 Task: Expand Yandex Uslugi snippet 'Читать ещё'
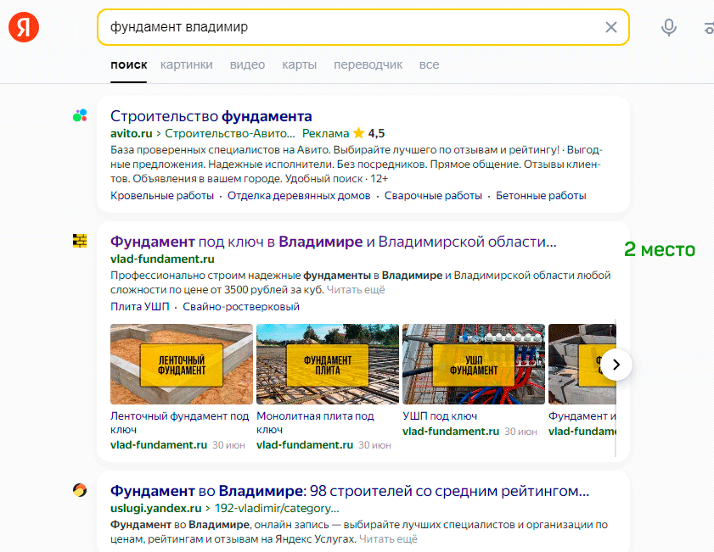[x=388, y=538]
